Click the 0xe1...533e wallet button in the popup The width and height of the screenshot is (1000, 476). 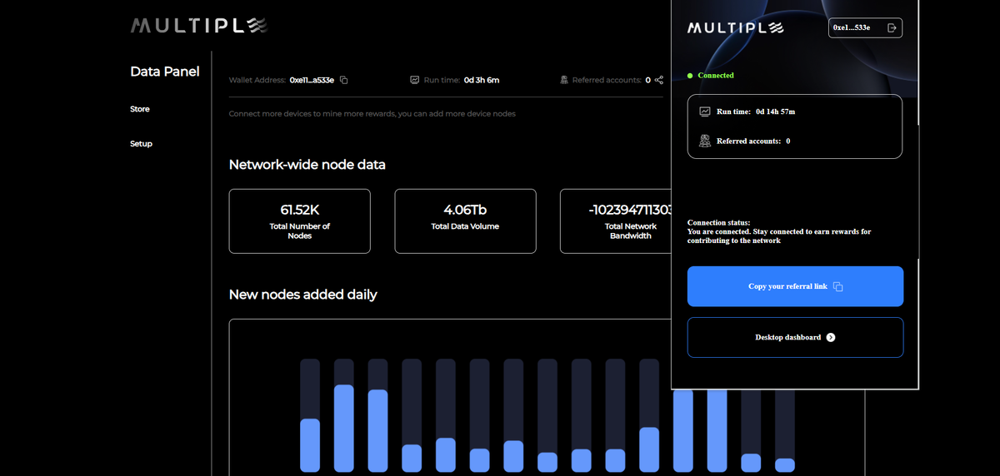[x=865, y=27]
